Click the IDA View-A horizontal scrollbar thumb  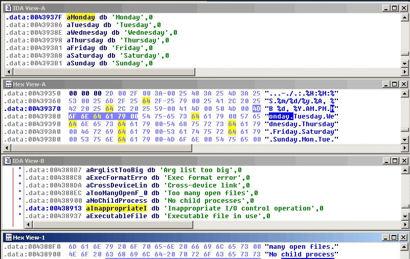tap(104, 72)
